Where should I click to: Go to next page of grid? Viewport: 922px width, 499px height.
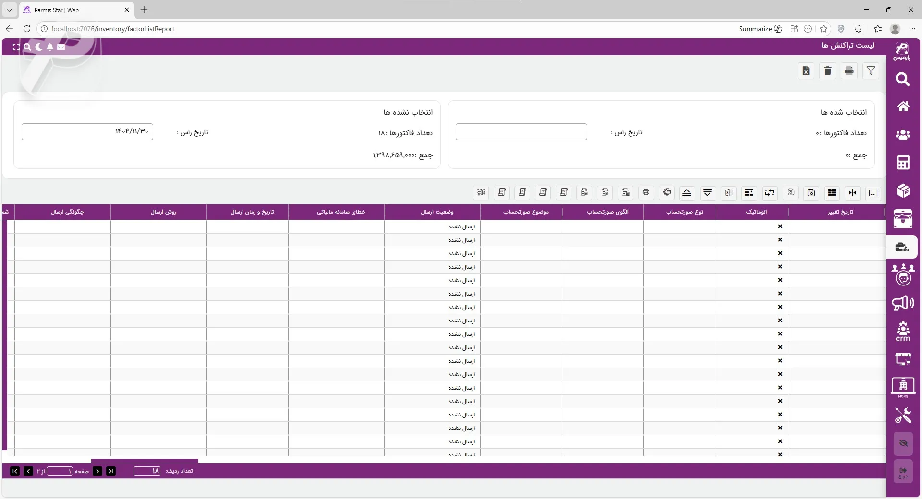tap(28, 471)
